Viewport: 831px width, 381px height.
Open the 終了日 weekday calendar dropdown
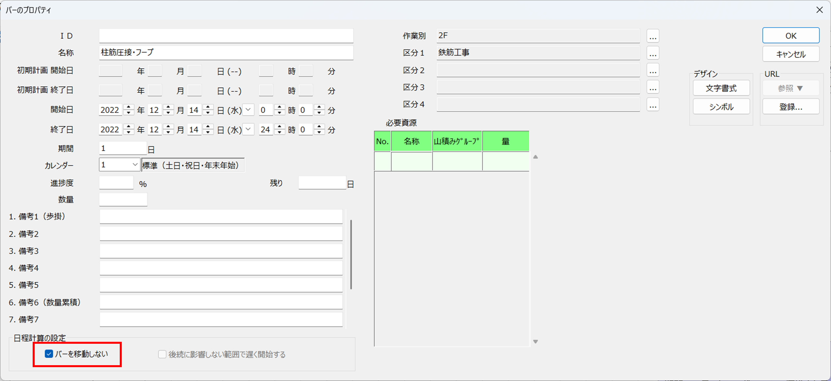(x=248, y=129)
